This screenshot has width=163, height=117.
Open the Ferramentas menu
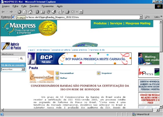[48, 6]
